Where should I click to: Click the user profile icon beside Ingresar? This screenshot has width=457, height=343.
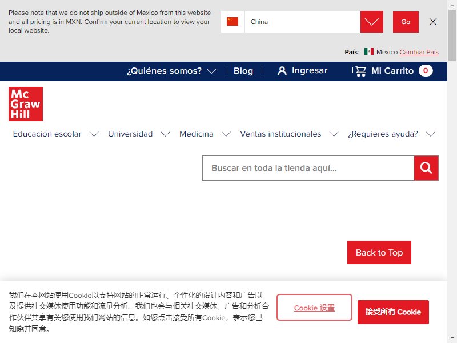tap(282, 71)
